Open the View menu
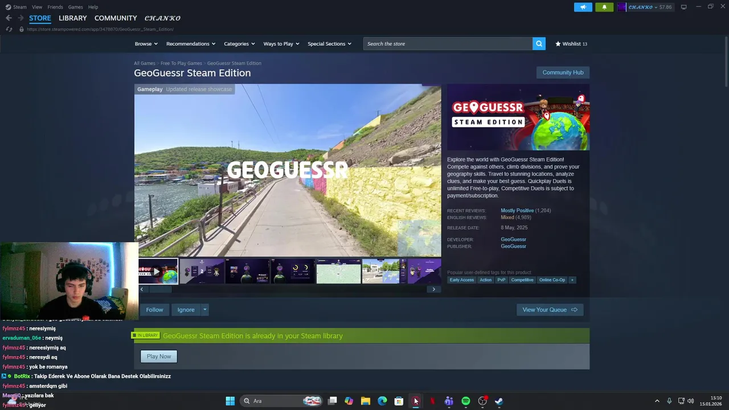The height and width of the screenshot is (410, 729). pyautogui.click(x=37, y=7)
